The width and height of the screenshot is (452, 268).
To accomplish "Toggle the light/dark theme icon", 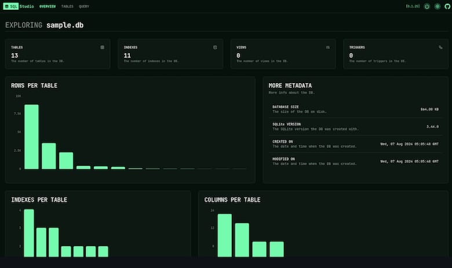I will (438, 6).
